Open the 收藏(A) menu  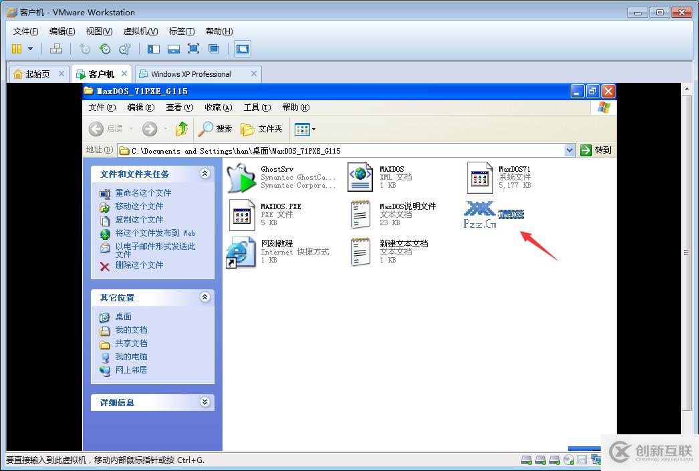219,108
